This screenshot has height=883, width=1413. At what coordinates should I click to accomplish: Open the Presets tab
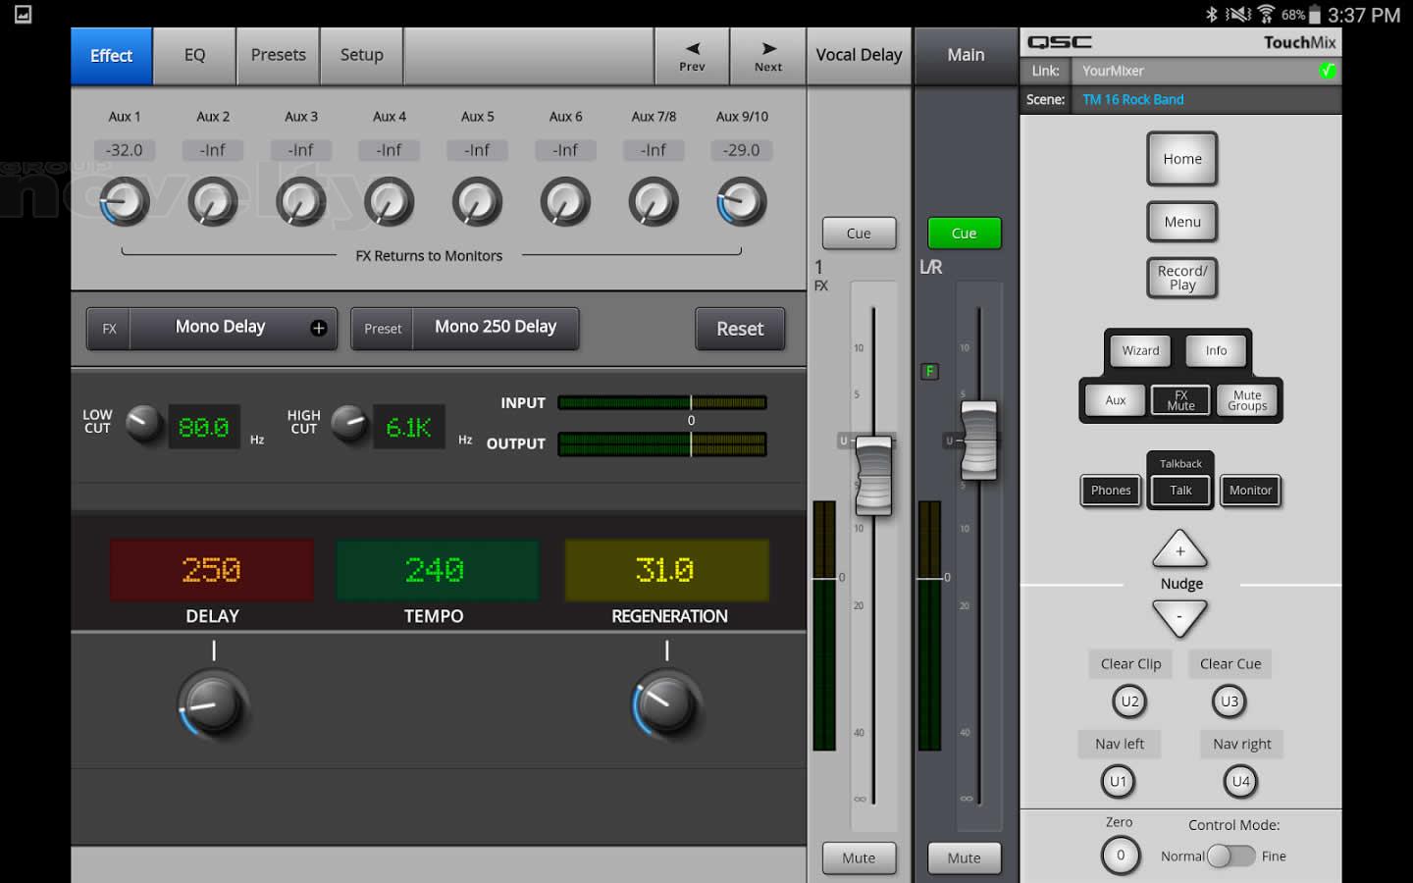[278, 56]
